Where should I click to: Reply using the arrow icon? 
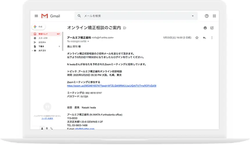click(x=204, y=38)
